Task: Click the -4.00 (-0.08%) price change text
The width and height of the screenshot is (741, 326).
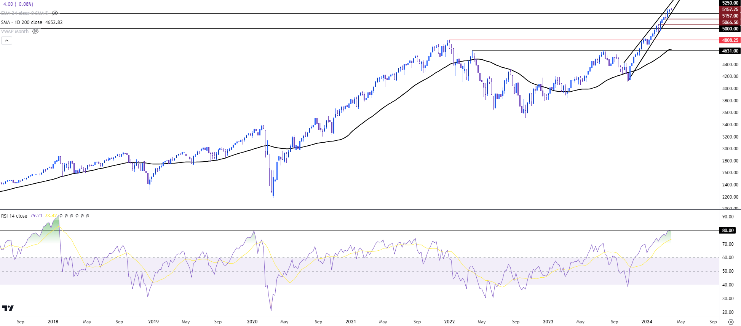Action: pyautogui.click(x=17, y=4)
